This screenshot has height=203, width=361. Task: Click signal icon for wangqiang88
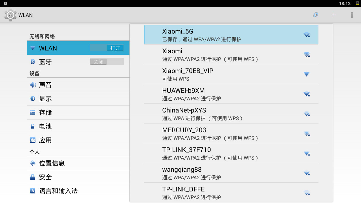coord(307,173)
